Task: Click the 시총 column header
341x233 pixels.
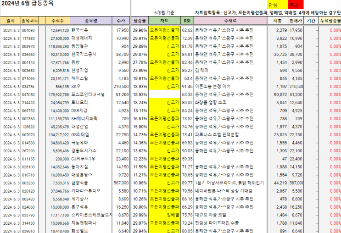Action: click(278, 21)
